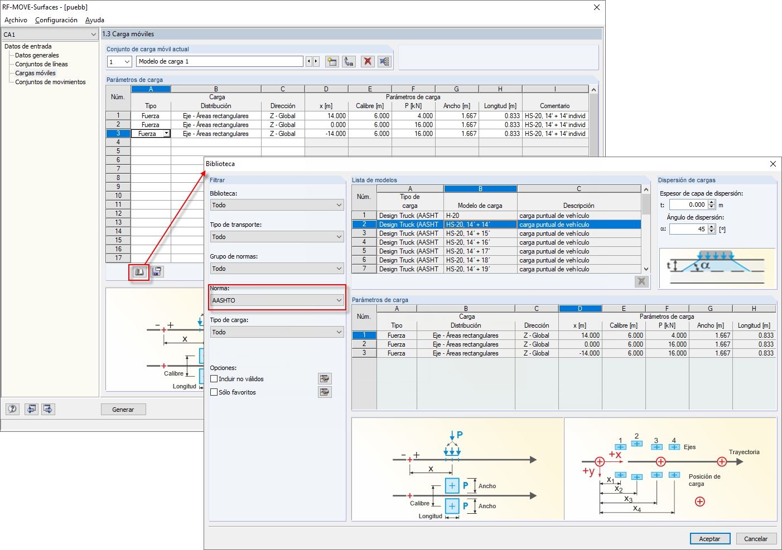Screen dimensions: 782x550
Task: Tick the Incluir no válidos checkbox
Action: (x=214, y=379)
